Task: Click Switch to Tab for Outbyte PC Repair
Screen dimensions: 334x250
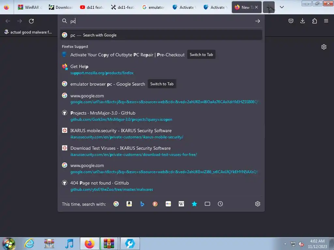Action: pyautogui.click(x=201, y=55)
